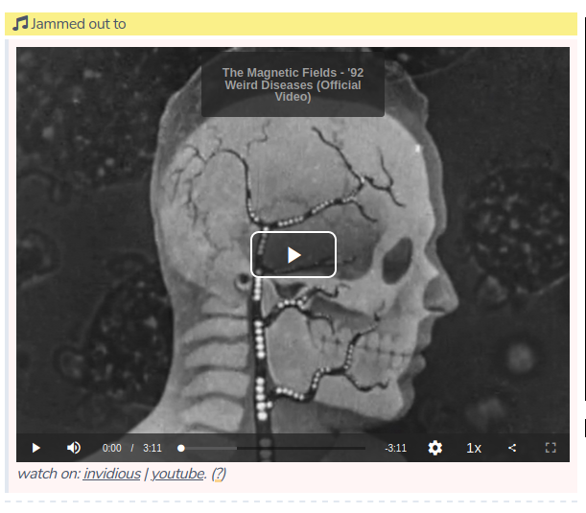Viewport: 586px width, 513px height.
Task: Open the 1x playback speed menu
Action: click(x=474, y=448)
